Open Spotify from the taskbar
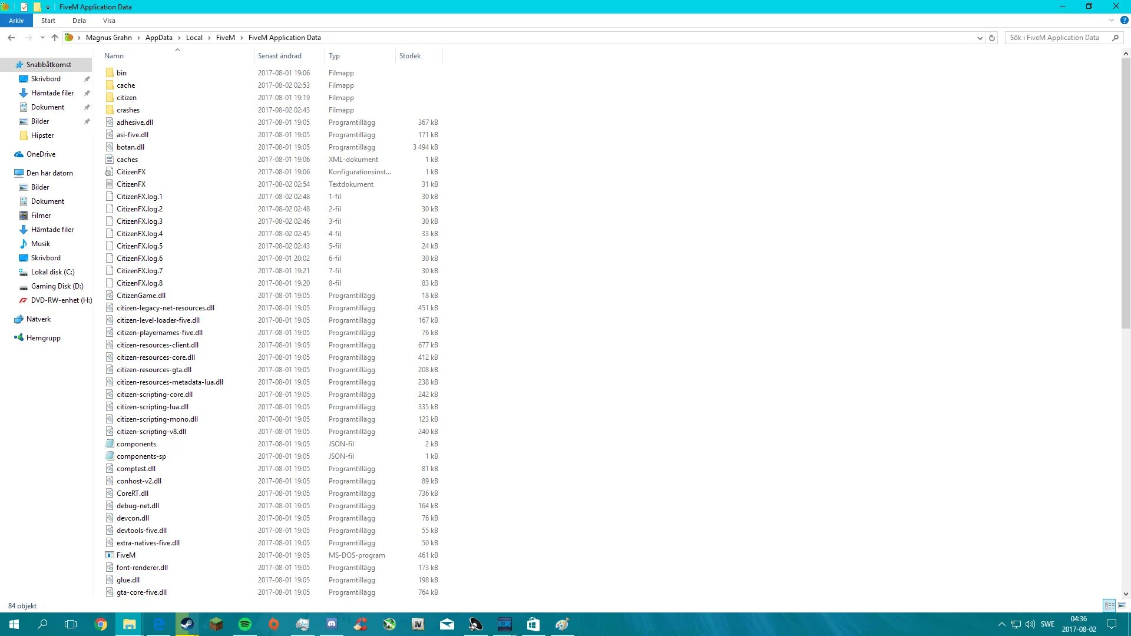Screen dimensions: 1131x636 click(244, 624)
